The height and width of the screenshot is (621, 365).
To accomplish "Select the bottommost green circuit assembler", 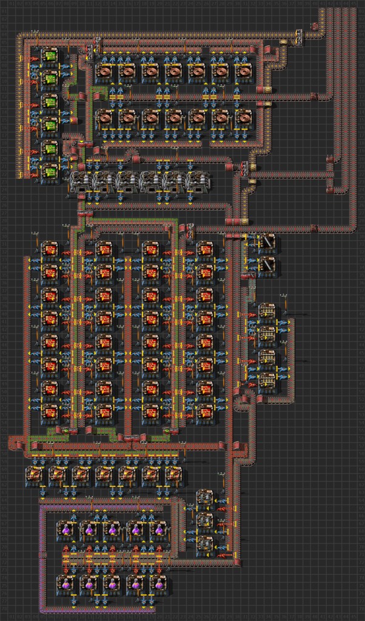I will click(50, 173).
